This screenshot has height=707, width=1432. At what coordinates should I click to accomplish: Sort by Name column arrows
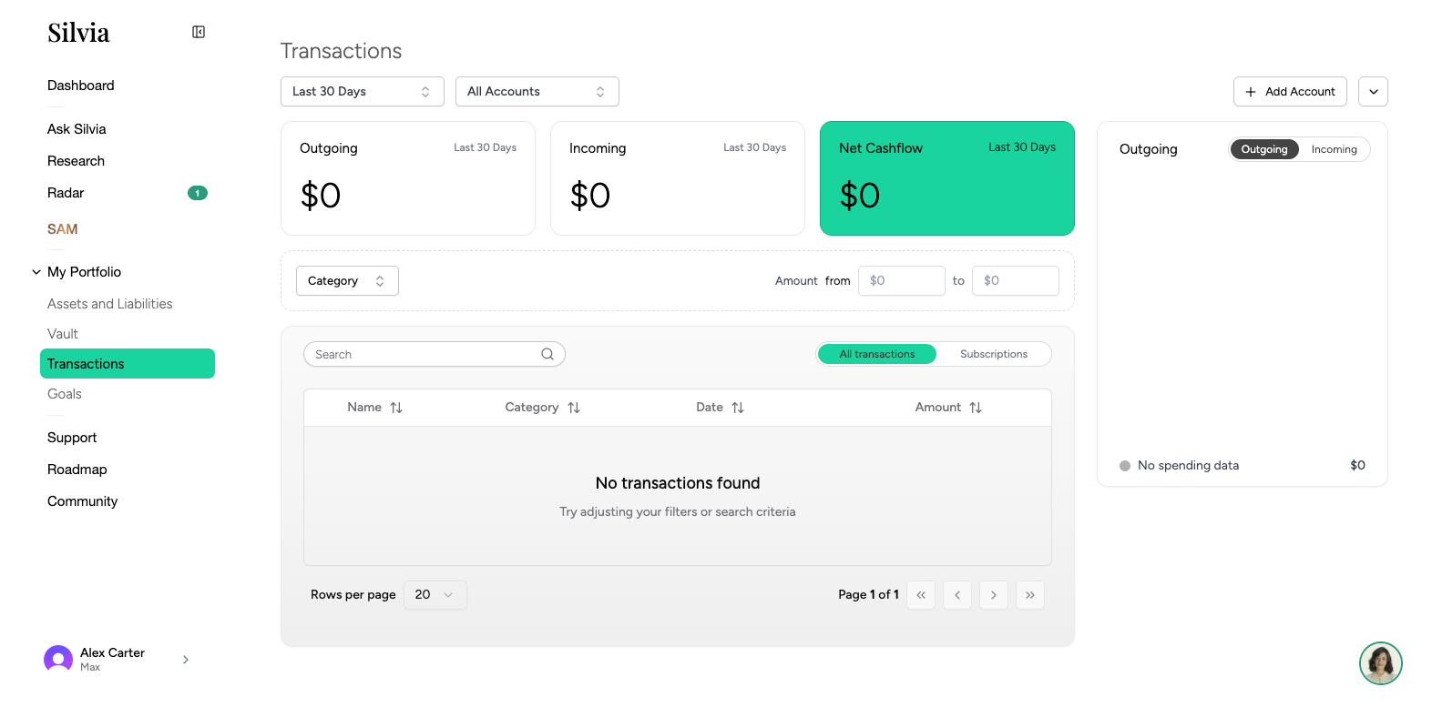tap(396, 408)
